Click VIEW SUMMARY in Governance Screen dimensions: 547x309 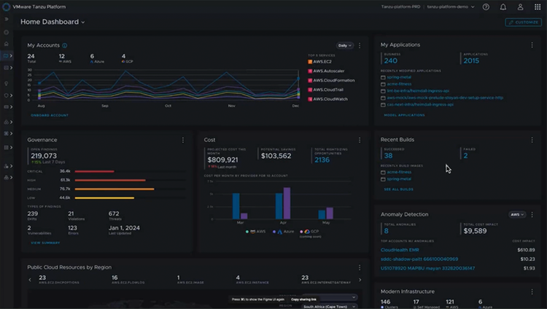tap(45, 243)
